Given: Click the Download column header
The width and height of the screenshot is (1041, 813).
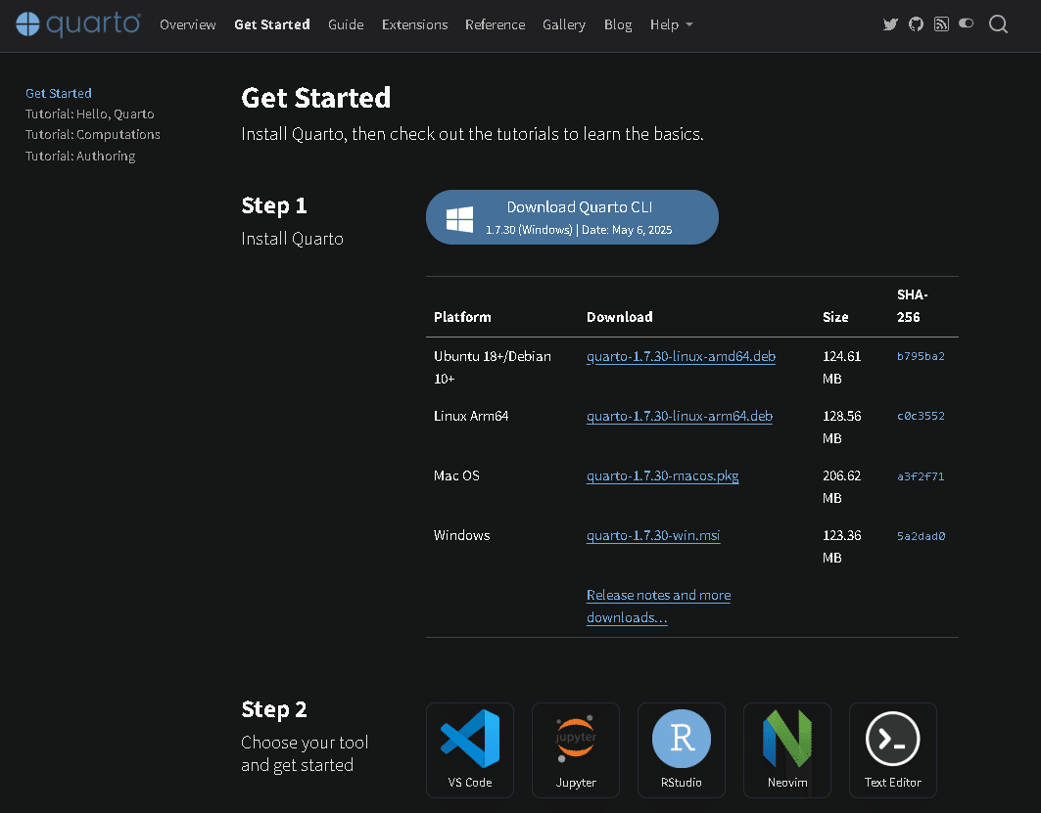Looking at the screenshot, I should 620,317.
